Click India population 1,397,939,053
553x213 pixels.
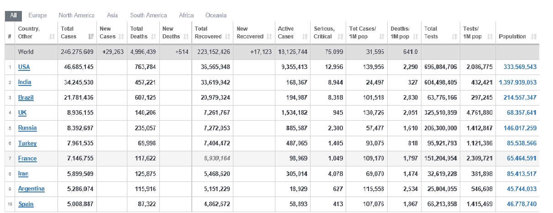(518, 83)
